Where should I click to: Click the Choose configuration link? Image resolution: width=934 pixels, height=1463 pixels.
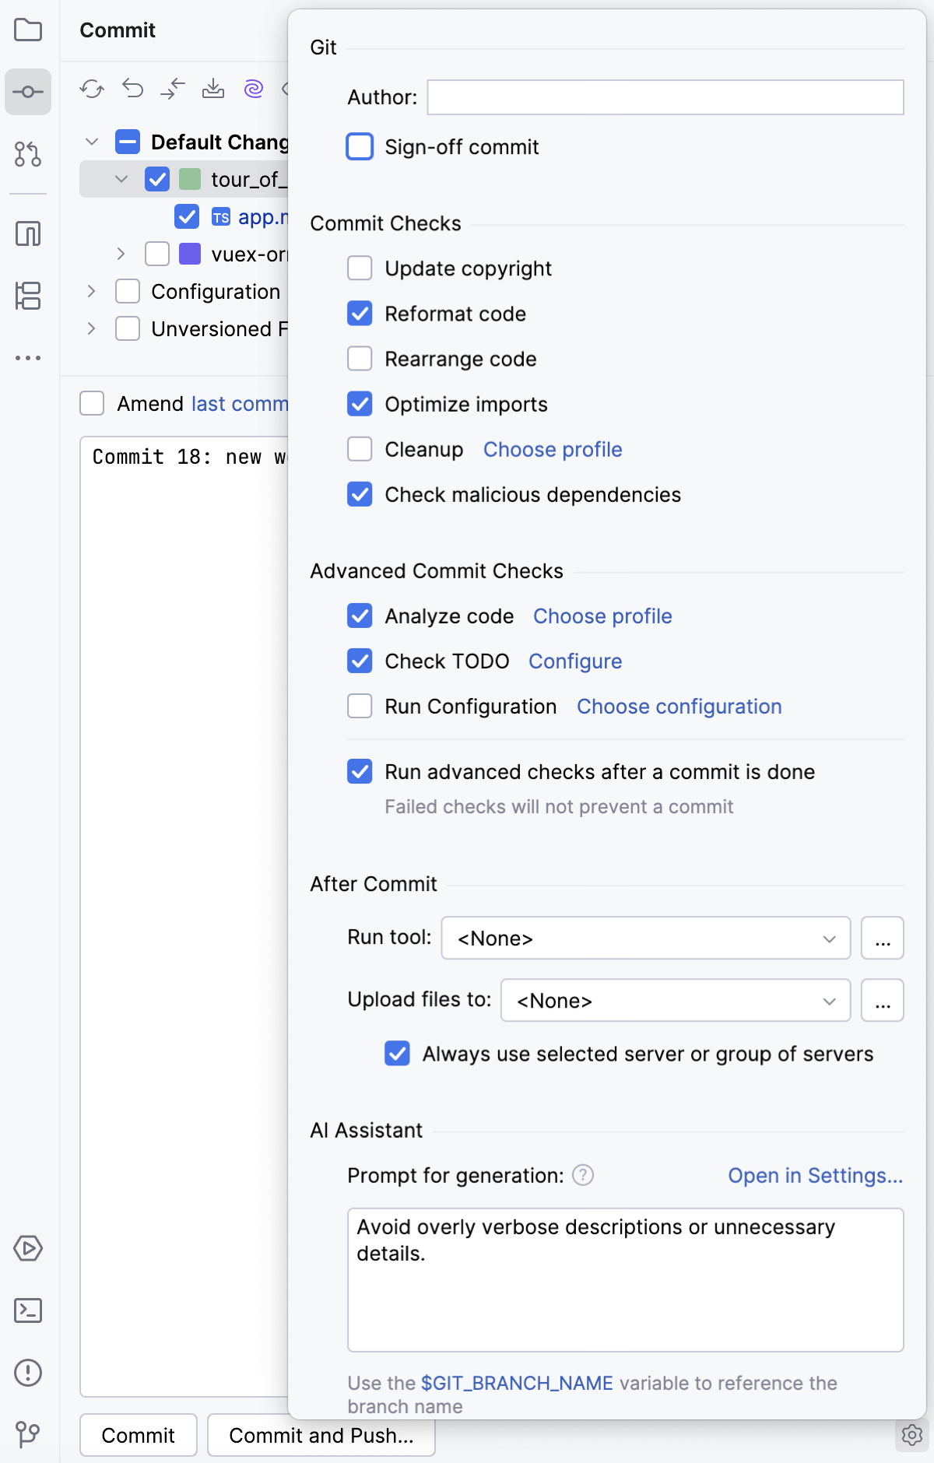[679, 707]
